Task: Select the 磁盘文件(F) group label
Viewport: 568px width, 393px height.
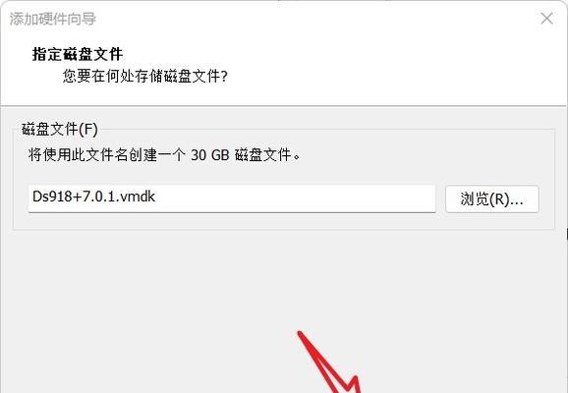Action: point(60,130)
